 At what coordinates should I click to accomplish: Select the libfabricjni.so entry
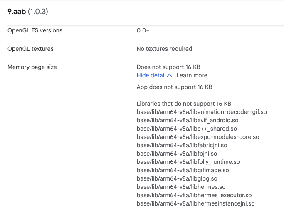(x=182, y=145)
